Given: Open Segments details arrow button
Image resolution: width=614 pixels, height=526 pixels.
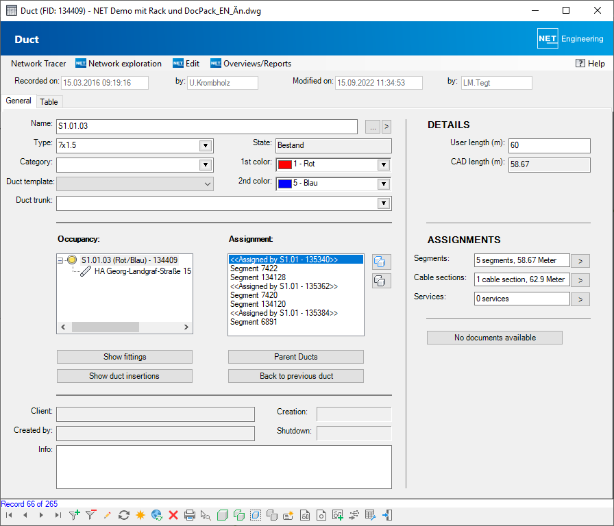Looking at the screenshot, I should point(580,261).
